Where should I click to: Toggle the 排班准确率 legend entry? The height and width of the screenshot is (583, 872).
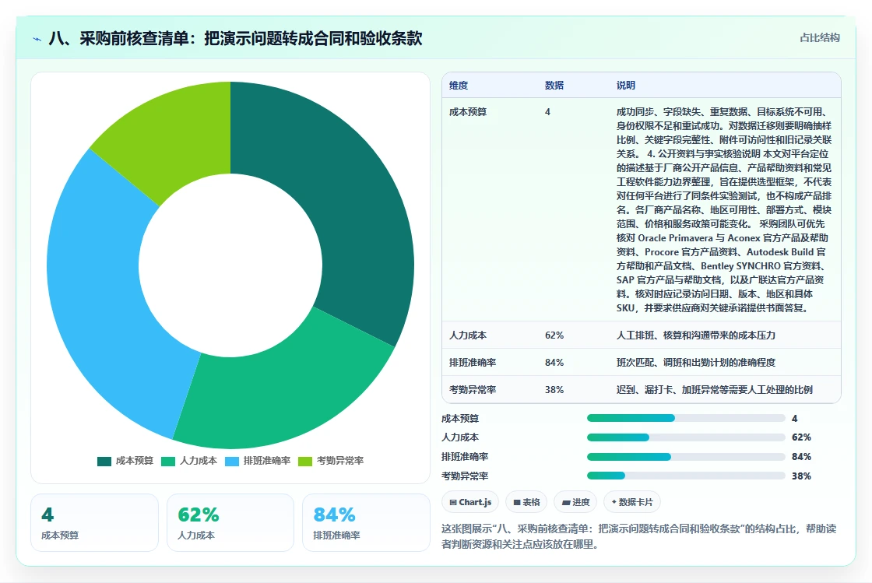point(258,461)
